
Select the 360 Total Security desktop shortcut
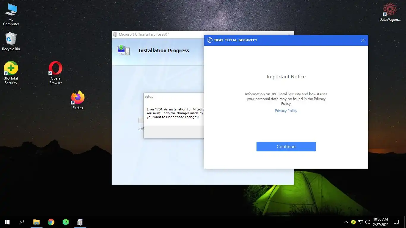click(11, 73)
